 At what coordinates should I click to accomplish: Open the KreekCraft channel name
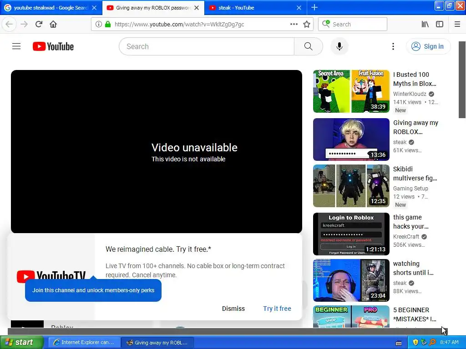[406, 236]
